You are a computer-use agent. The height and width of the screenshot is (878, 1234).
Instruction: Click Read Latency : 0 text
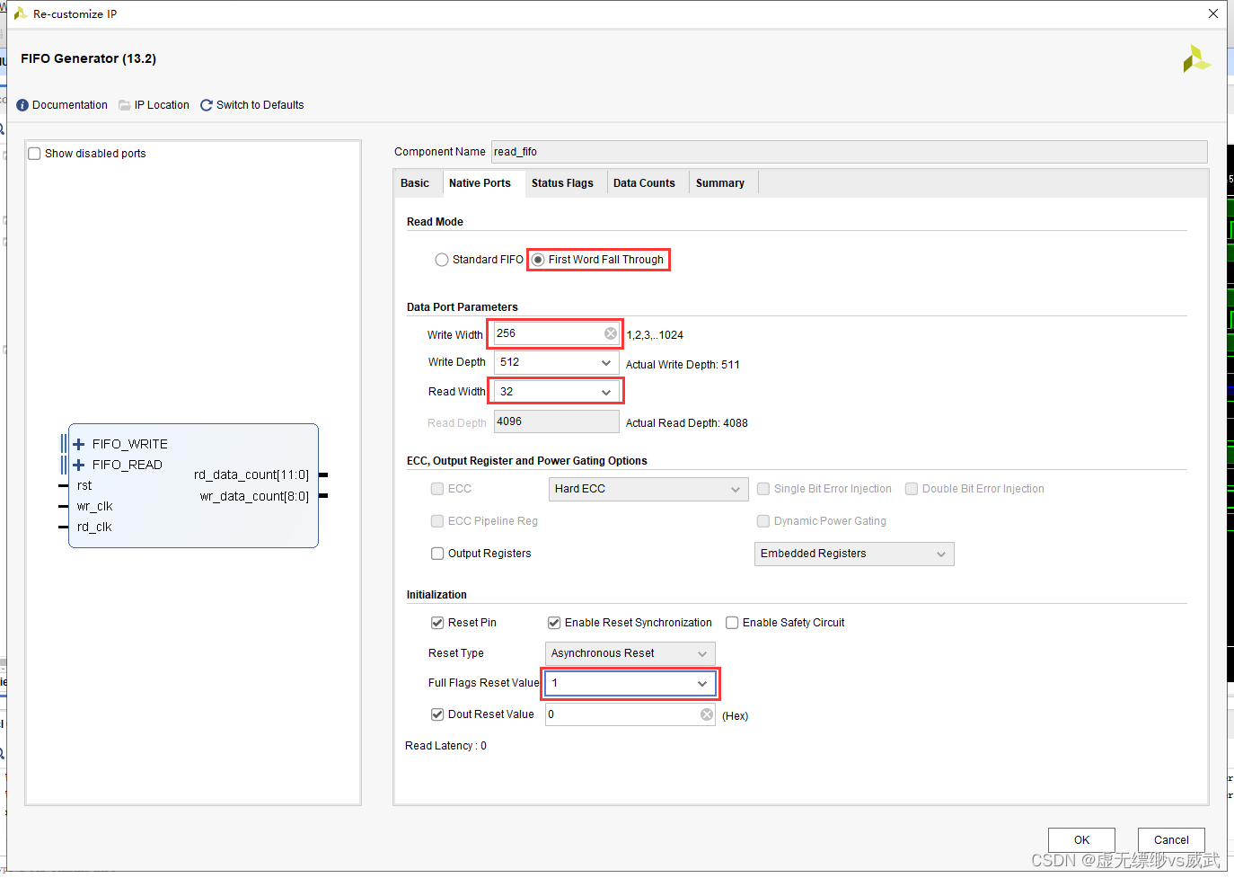[x=445, y=746]
